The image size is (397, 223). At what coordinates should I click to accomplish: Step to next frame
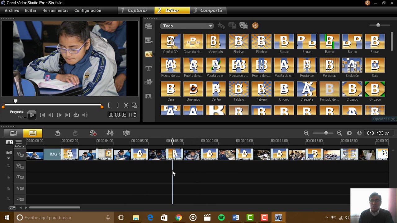pyautogui.click(x=59, y=115)
